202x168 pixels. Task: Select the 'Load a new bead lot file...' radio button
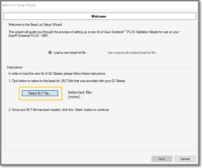tap(50, 53)
